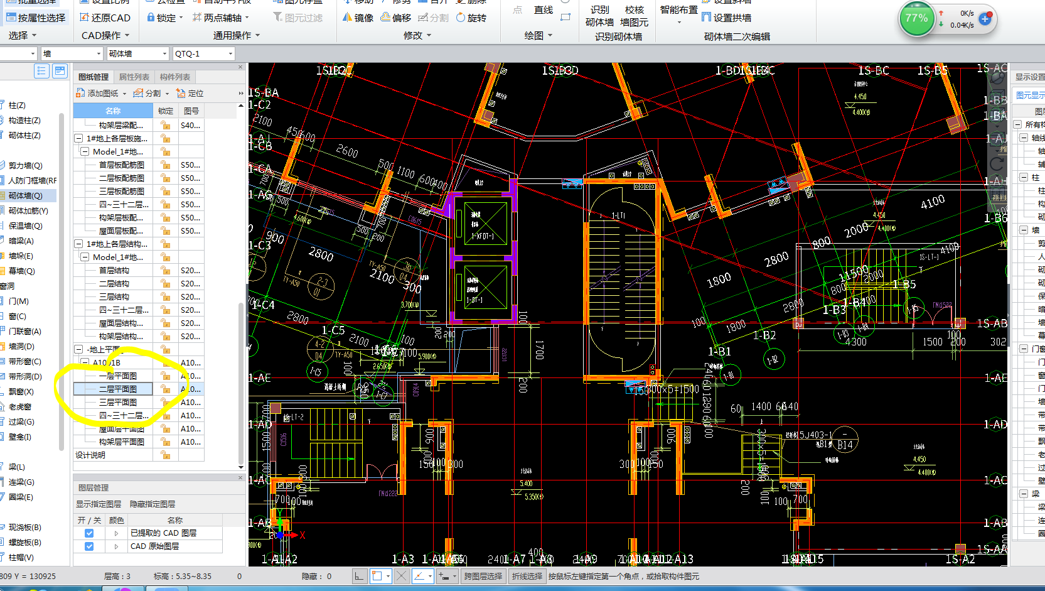This screenshot has height=591, width=1045.
Task: Select the 显示指定图层 option
Action: 99,504
